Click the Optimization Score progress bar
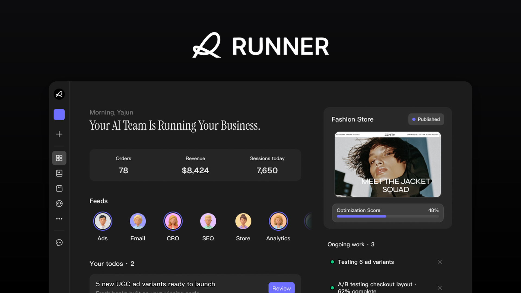 tap(388, 216)
